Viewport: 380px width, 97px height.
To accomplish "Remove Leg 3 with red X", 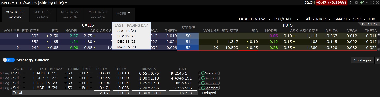I will [1, 83].
